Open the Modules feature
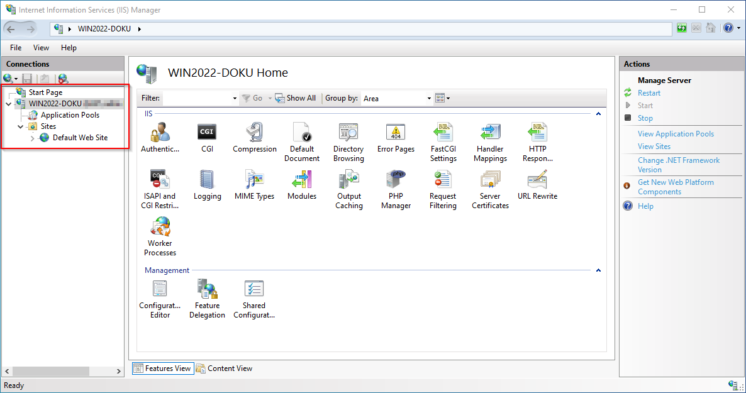746x393 pixels. pyautogui.click(x=302, y=185)
